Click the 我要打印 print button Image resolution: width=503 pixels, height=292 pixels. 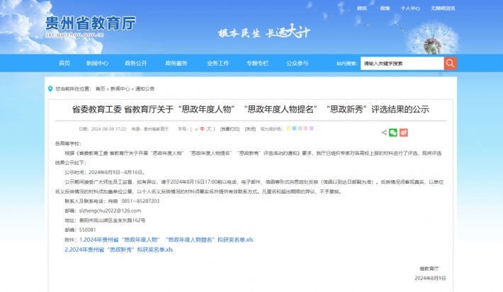click(x=230, y=129)
